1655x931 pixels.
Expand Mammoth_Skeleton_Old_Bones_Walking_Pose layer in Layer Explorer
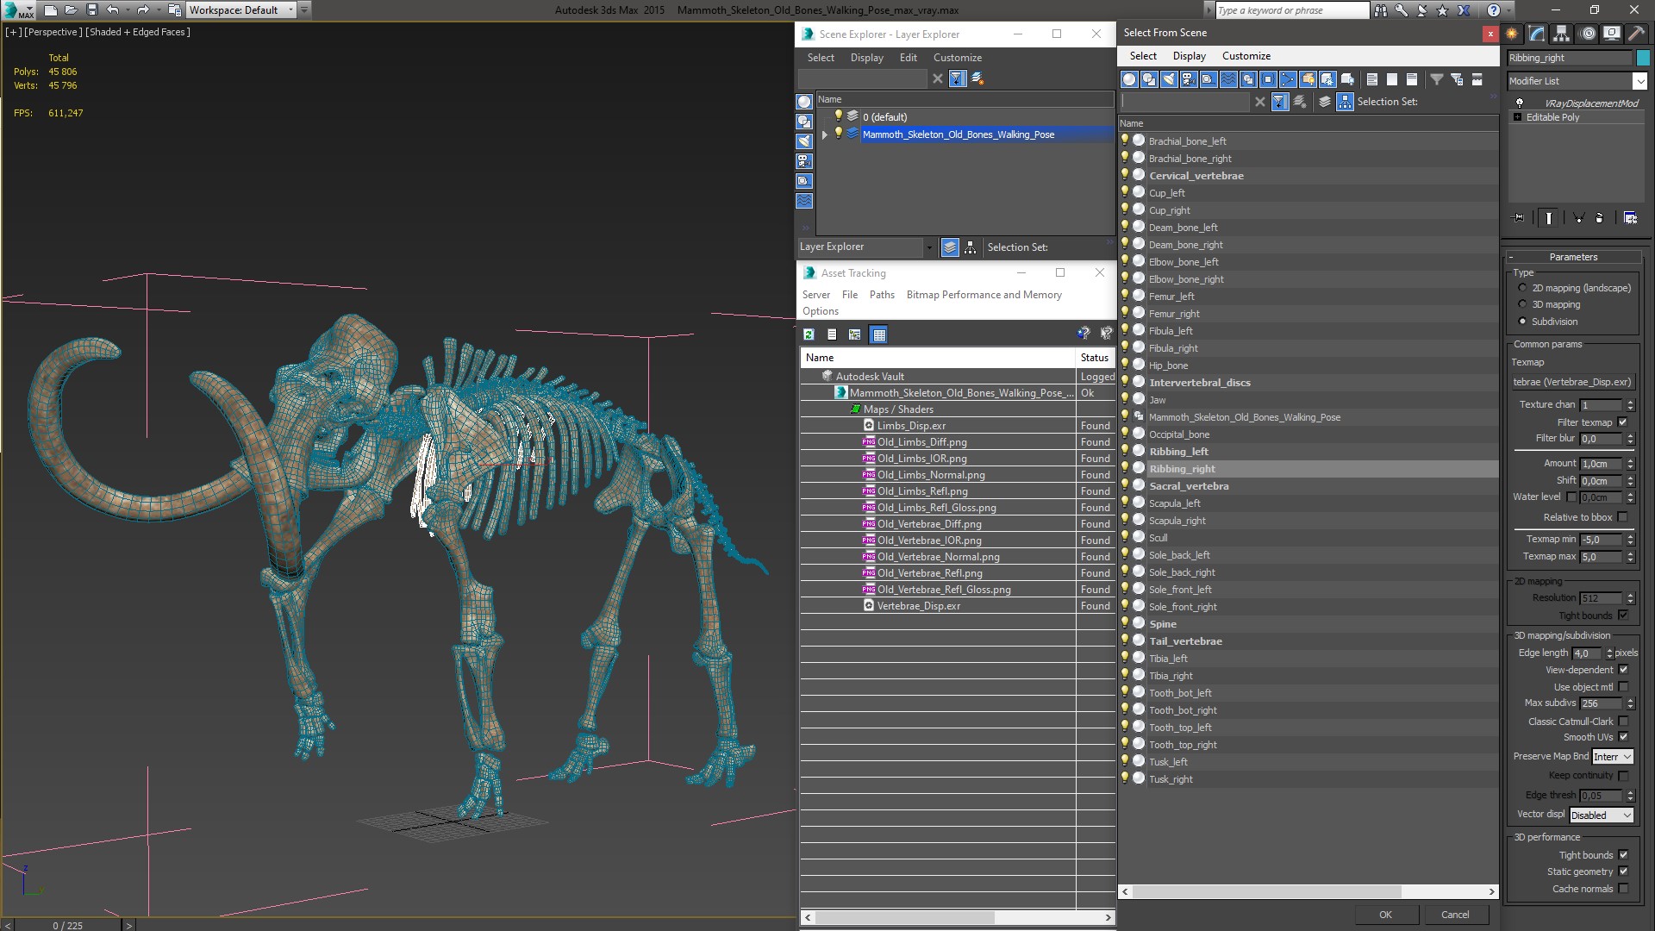tap(825, 134)
